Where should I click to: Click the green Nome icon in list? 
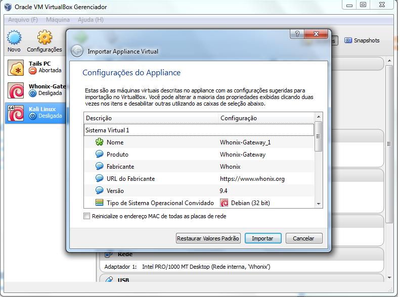pyautogui.click(x=99, y=142)
